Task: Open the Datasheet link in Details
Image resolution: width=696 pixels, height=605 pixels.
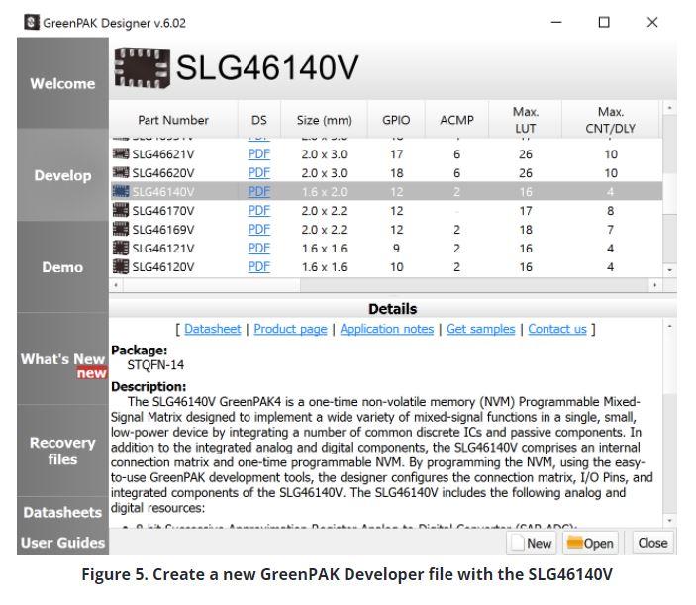Action: point(213,329)
